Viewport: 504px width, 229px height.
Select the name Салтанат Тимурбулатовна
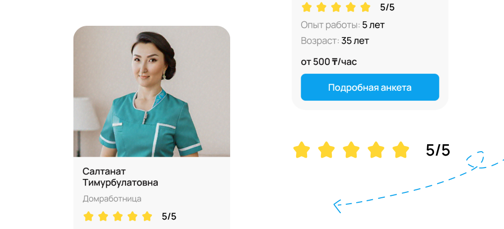click(120, 177)
